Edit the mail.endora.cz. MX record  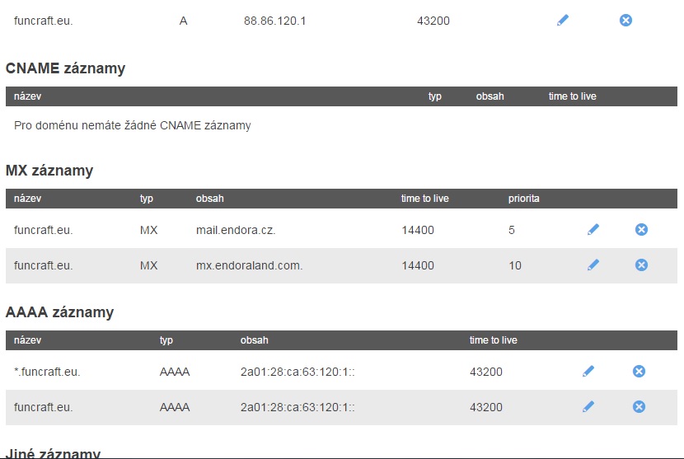coord(593,230)
